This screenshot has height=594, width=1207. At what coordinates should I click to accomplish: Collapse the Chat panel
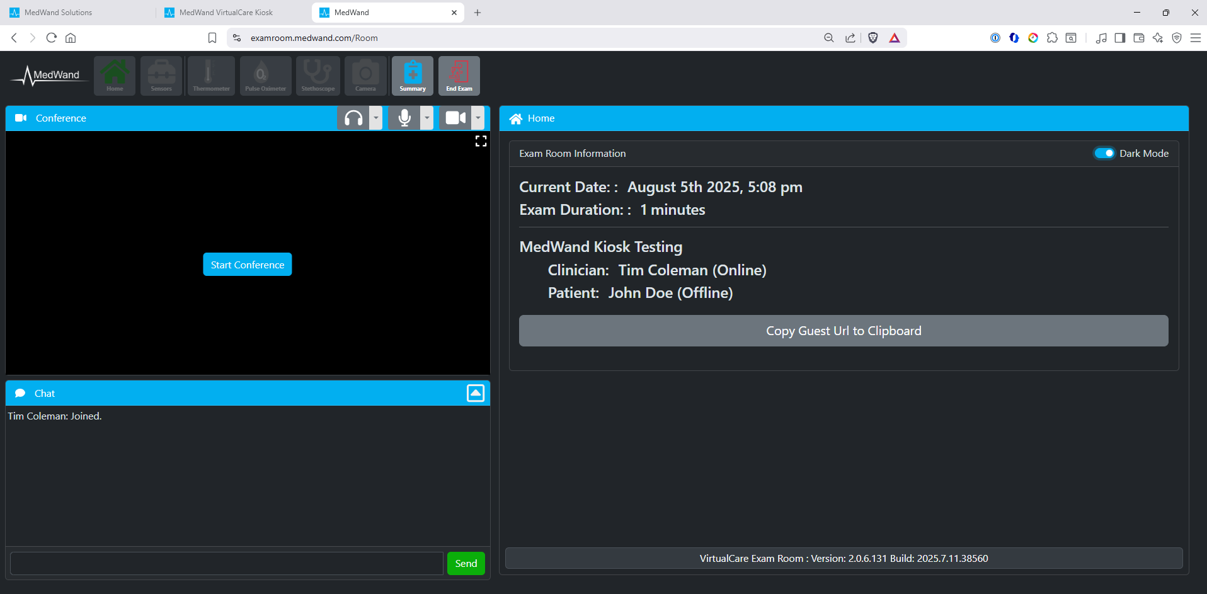click(476, 393)
